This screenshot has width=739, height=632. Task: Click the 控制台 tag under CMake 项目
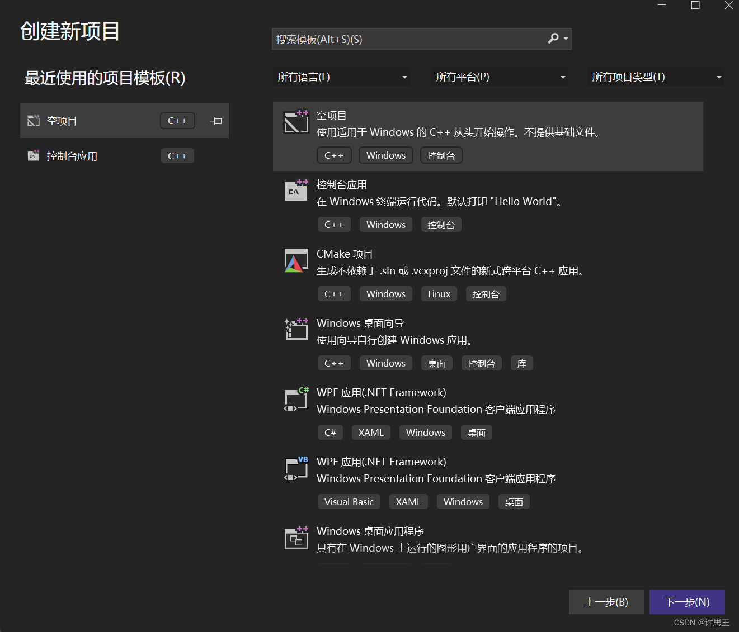[x=486, y=294]
